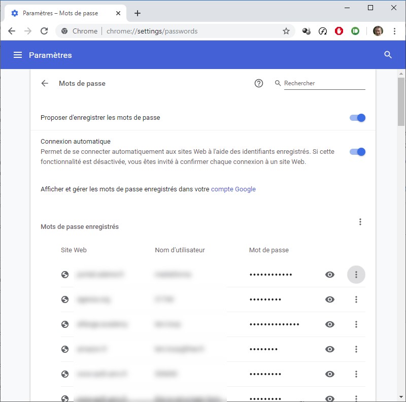Disable Proposer d'enregistrer les mots de passe
Image resolution: width=406 pixels, height=402 pixels.
point(357,118)
